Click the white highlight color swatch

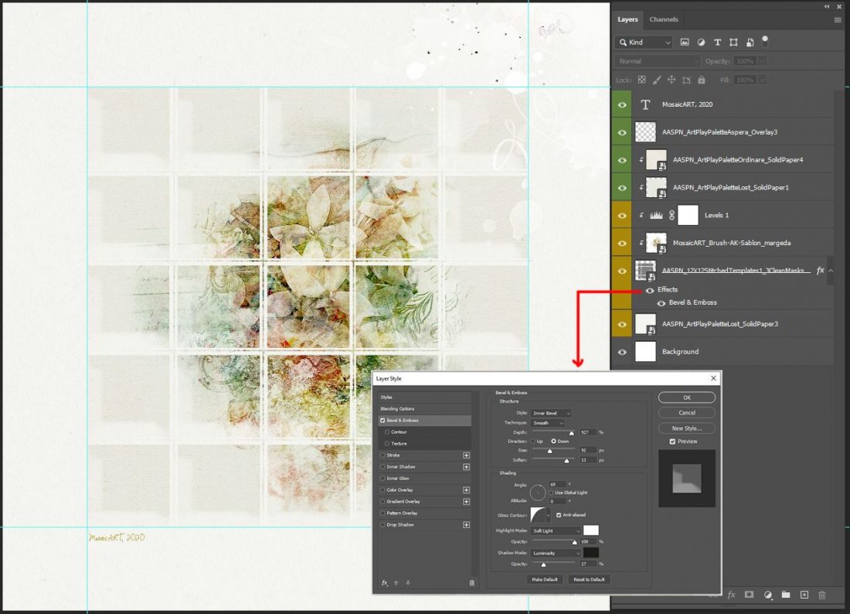pos(591,530)
